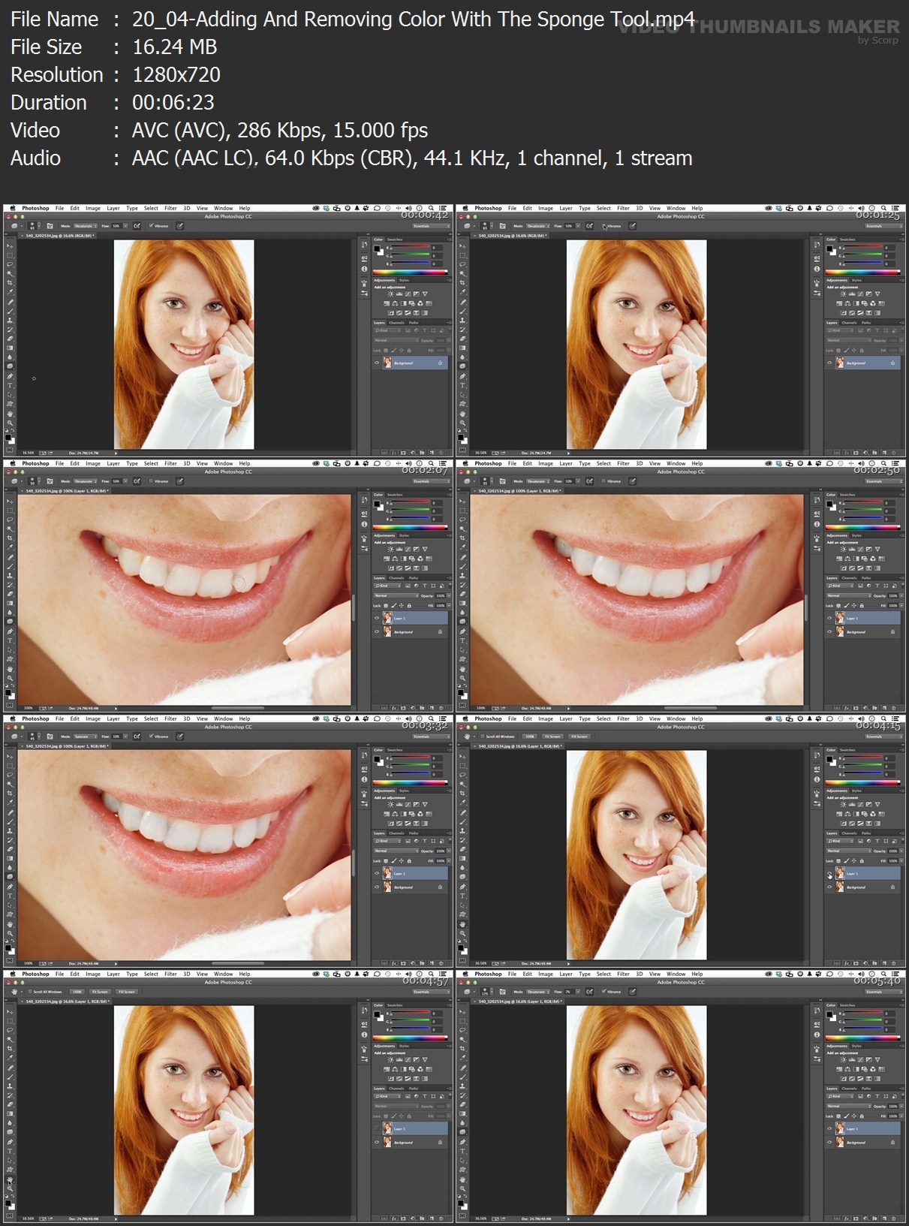Click Spotlight search icon in the 00:00:42 menu bar
909x1226 pixels.
tap(431, 208)
